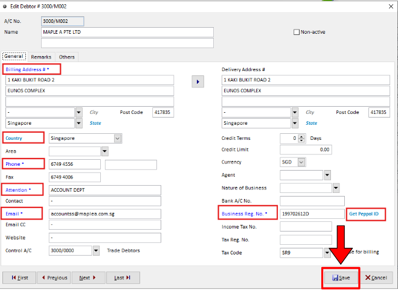Open the Control A/C dropdown arrow
This screenshot has width=398, height=290.
(96, 251)
